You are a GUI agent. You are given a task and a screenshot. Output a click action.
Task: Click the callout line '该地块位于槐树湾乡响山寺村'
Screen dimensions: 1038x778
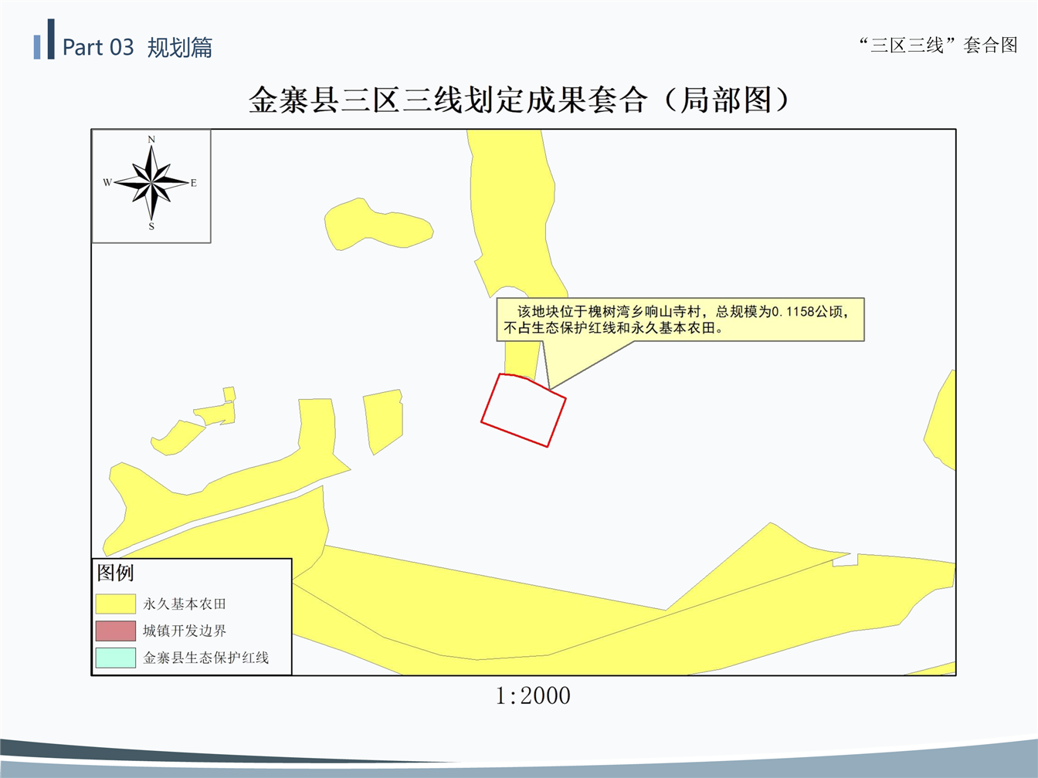[609, 312]
